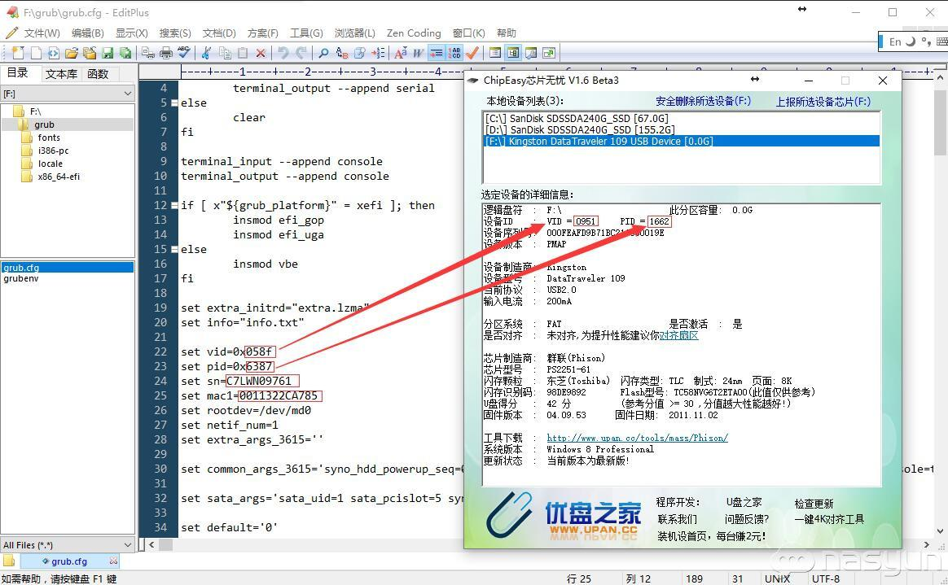Select the grub folder in the directory tree

click(44, 124)
